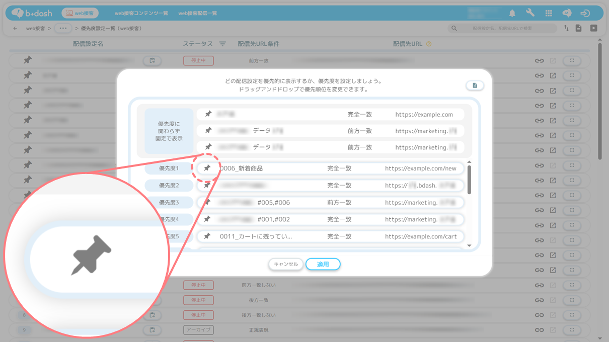Click the pin icon on #001,#002 row
The image size is (609, 342).
click(207, 219)
